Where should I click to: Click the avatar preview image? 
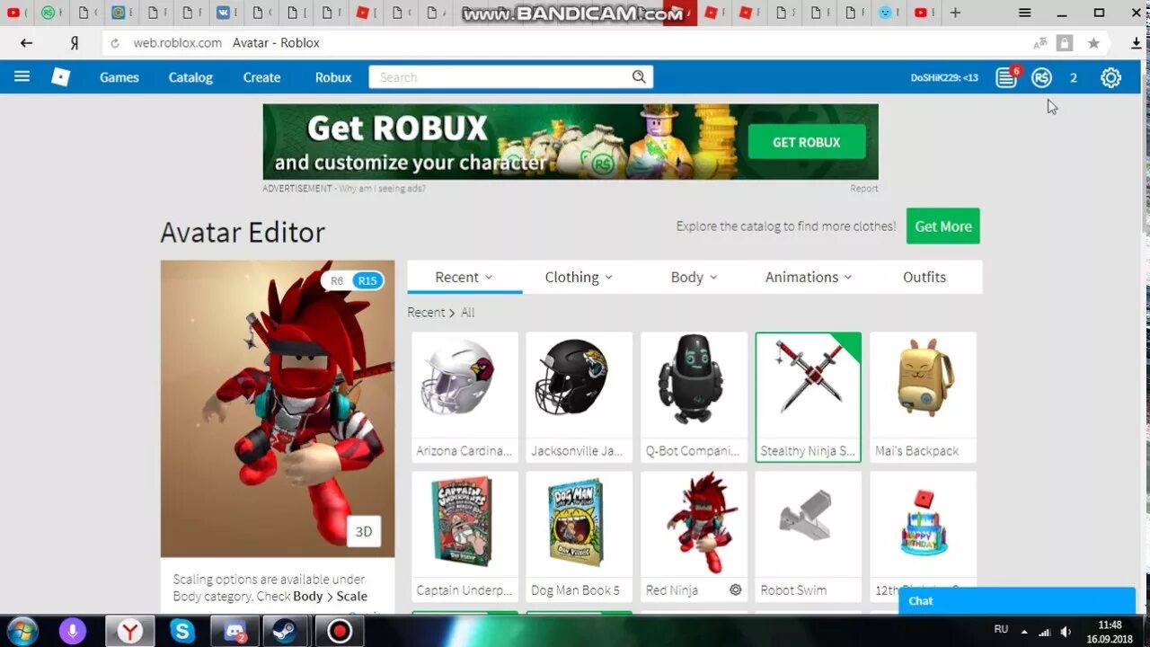coord(278,409)
